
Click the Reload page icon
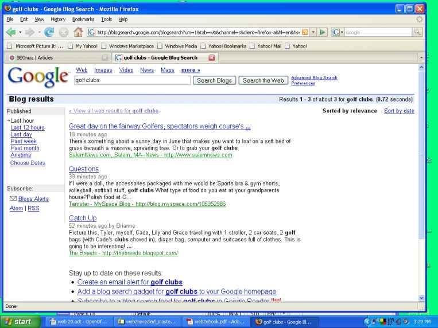click(49, 32)
